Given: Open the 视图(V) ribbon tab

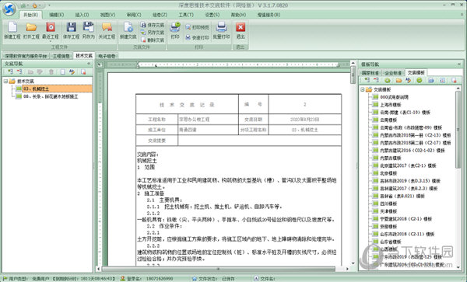Looking at the screenshot, I should point(107,15).
